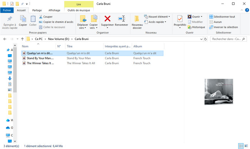This screenshot has height=149, width=250.
Task: Open Propriétés from the ribbon
Action: 180,21
